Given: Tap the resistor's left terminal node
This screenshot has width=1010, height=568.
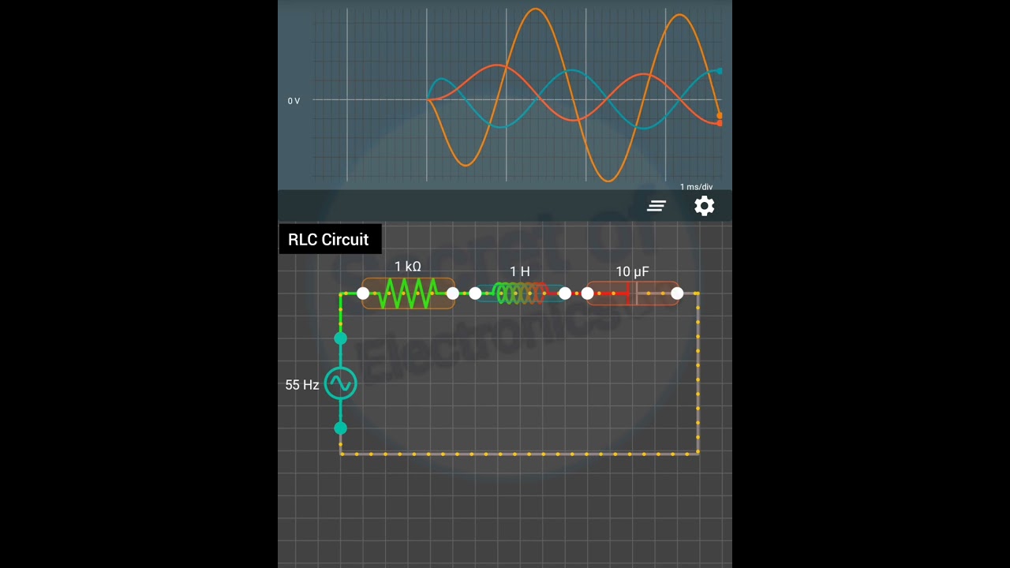Looking at the screenshot, I should pos(363,293).
